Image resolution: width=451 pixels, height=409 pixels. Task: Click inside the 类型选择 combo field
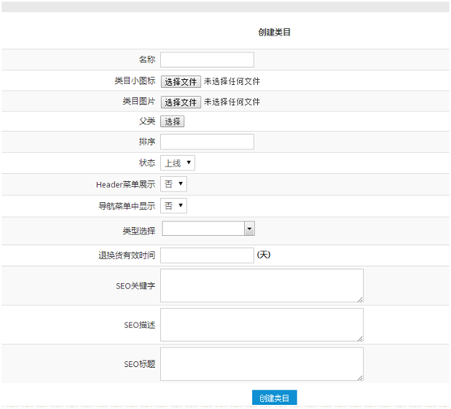204,229
